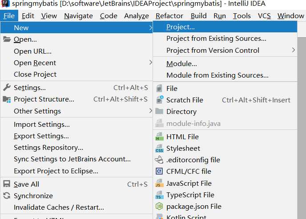Click the CFML/CFC file icon

click(159, 171)
